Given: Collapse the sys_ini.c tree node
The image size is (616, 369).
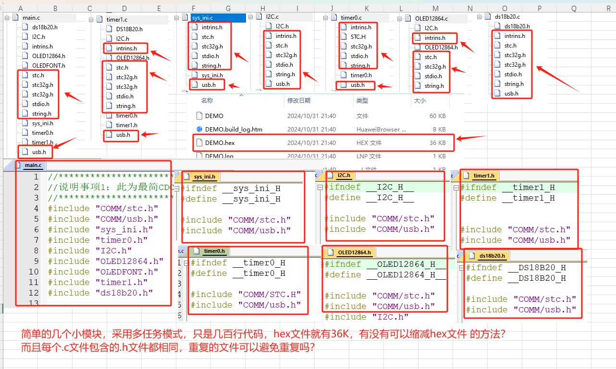Looking at the screenshot, I should pyautogui.click(x=176, y=18).
